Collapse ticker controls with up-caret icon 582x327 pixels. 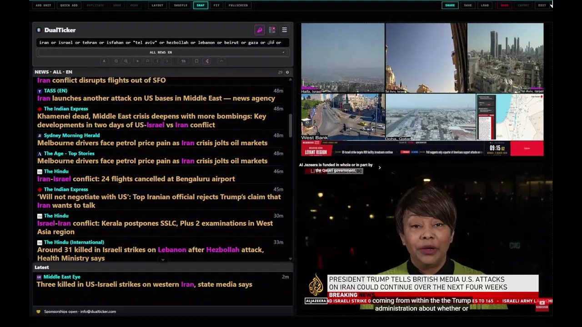pyautogui.click(x=221, y=61)
